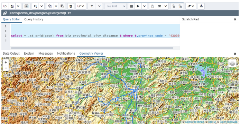
Task: Click the Delete trash icon
Action: coord(71,6)
